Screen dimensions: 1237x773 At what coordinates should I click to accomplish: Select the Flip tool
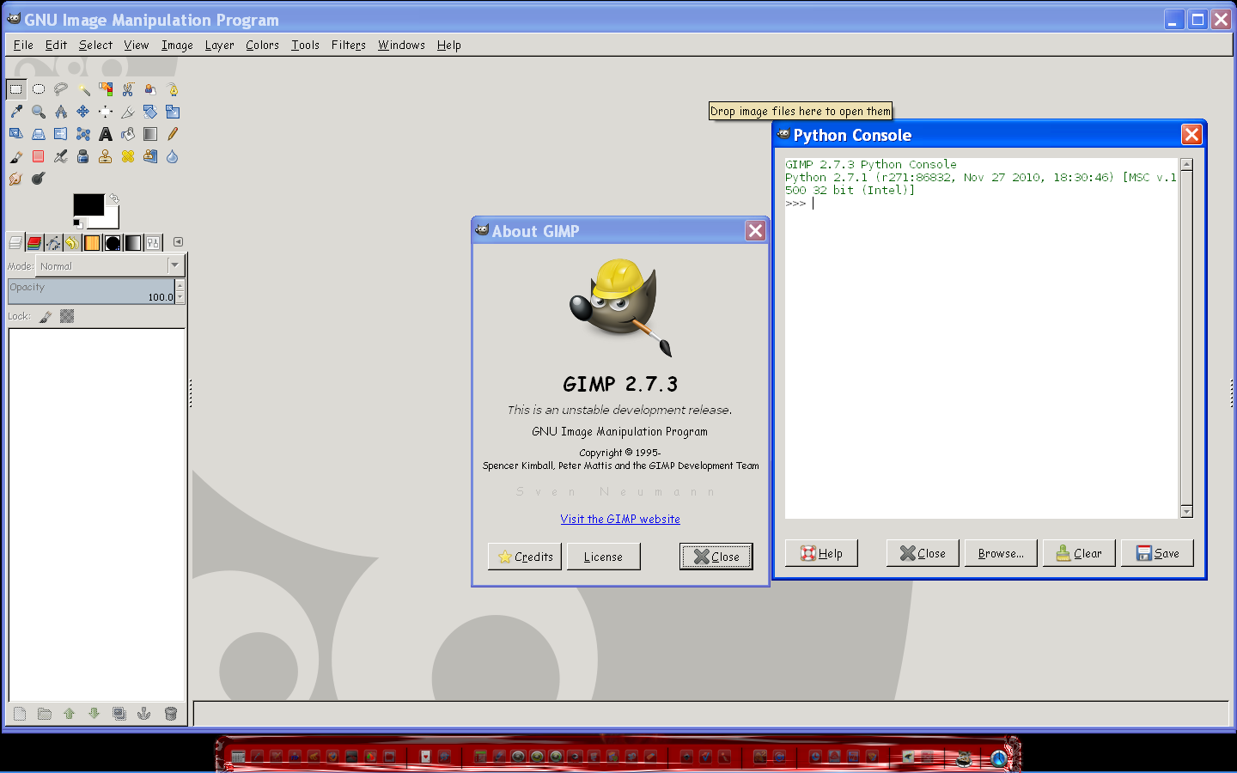point(61,134)
